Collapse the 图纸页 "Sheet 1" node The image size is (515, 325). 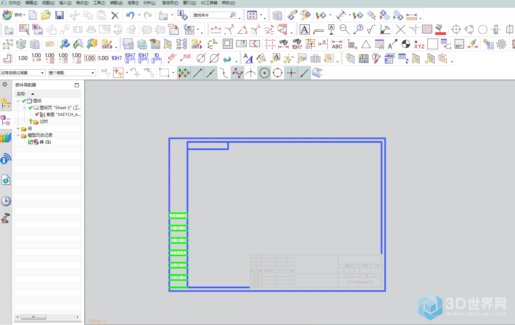coord(25,108)
